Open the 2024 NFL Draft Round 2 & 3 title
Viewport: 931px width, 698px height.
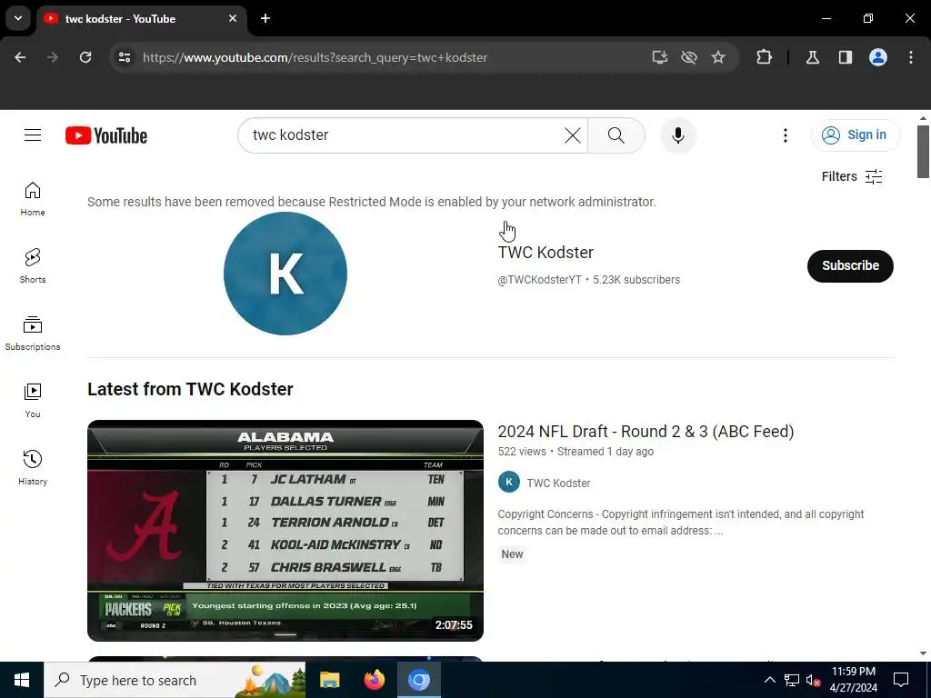[x=646, y=432]
